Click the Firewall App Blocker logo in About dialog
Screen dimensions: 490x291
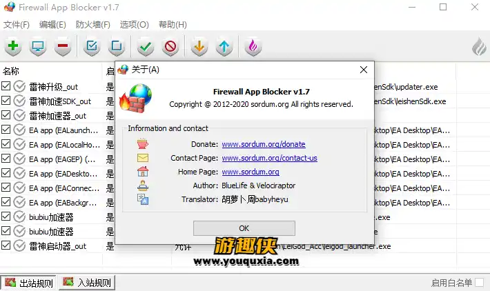[x=136, y=98]
